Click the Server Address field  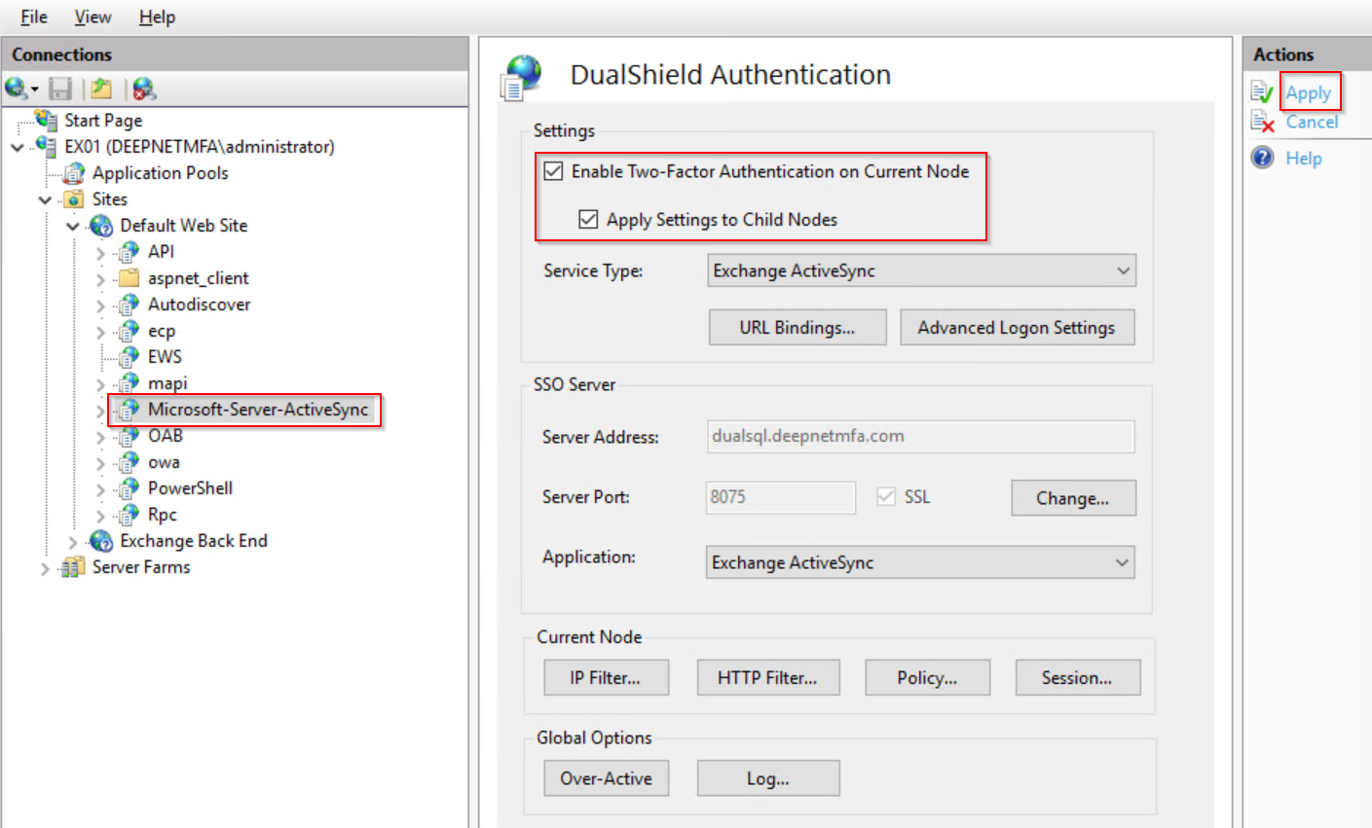click(x=920, y=437)
